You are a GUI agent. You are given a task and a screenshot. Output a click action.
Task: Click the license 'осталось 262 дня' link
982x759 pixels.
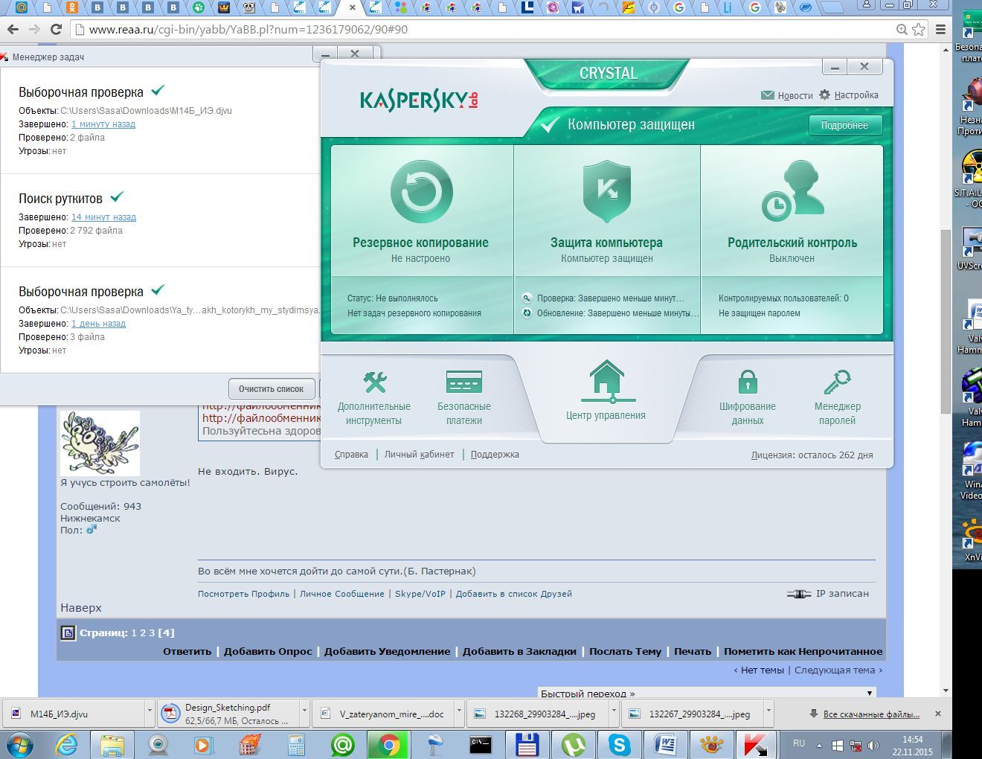812,455
